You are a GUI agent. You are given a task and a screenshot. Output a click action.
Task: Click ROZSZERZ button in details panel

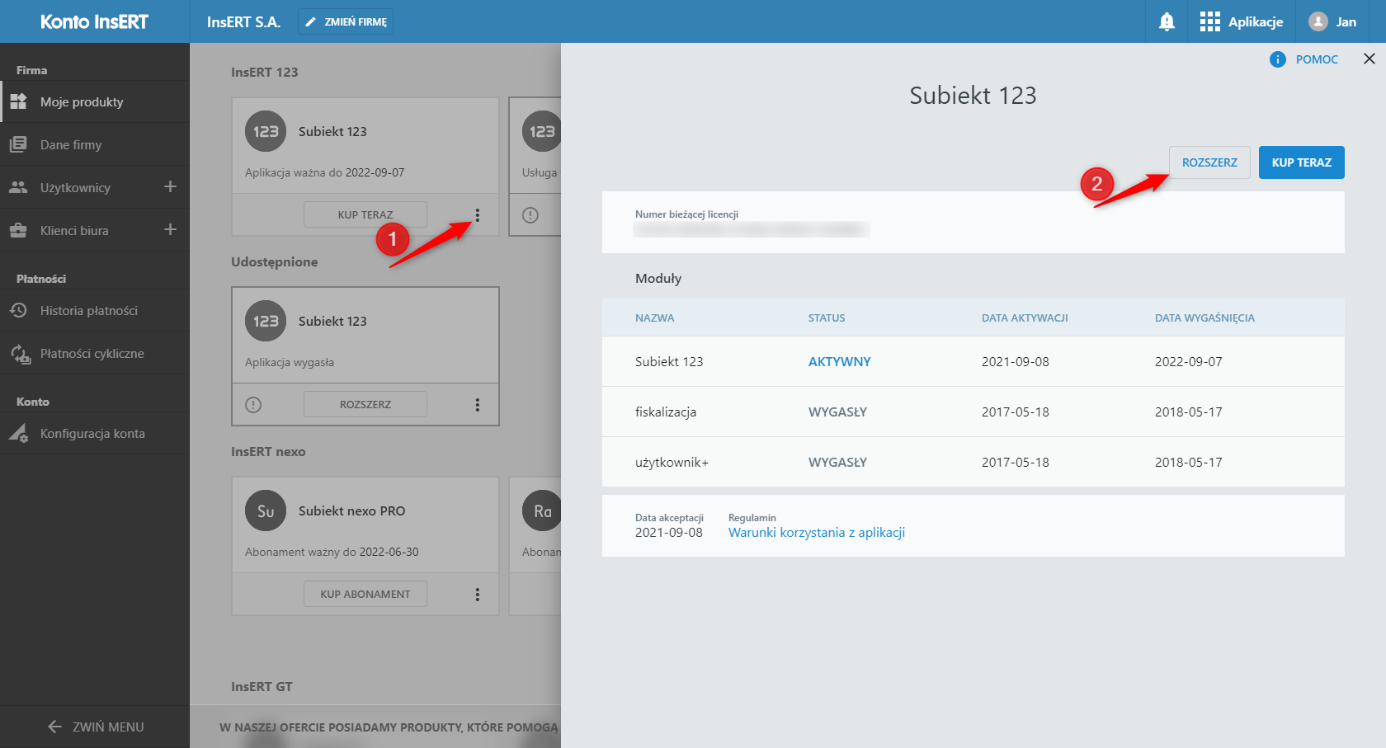coord(1209,162)
